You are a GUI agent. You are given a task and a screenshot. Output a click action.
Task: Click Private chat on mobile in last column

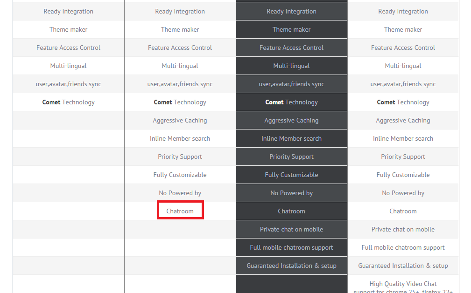tap(403, 230)
